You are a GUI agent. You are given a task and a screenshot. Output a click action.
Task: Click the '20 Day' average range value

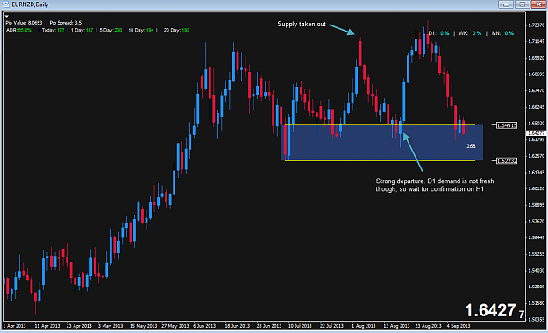tap(176, 30)
